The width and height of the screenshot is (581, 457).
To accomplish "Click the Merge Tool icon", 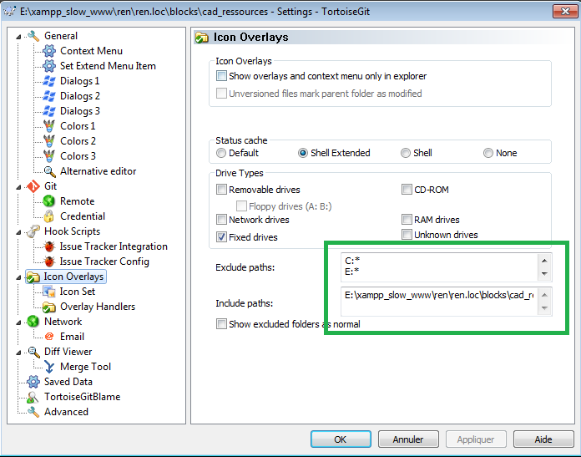I will click(49, 367).
